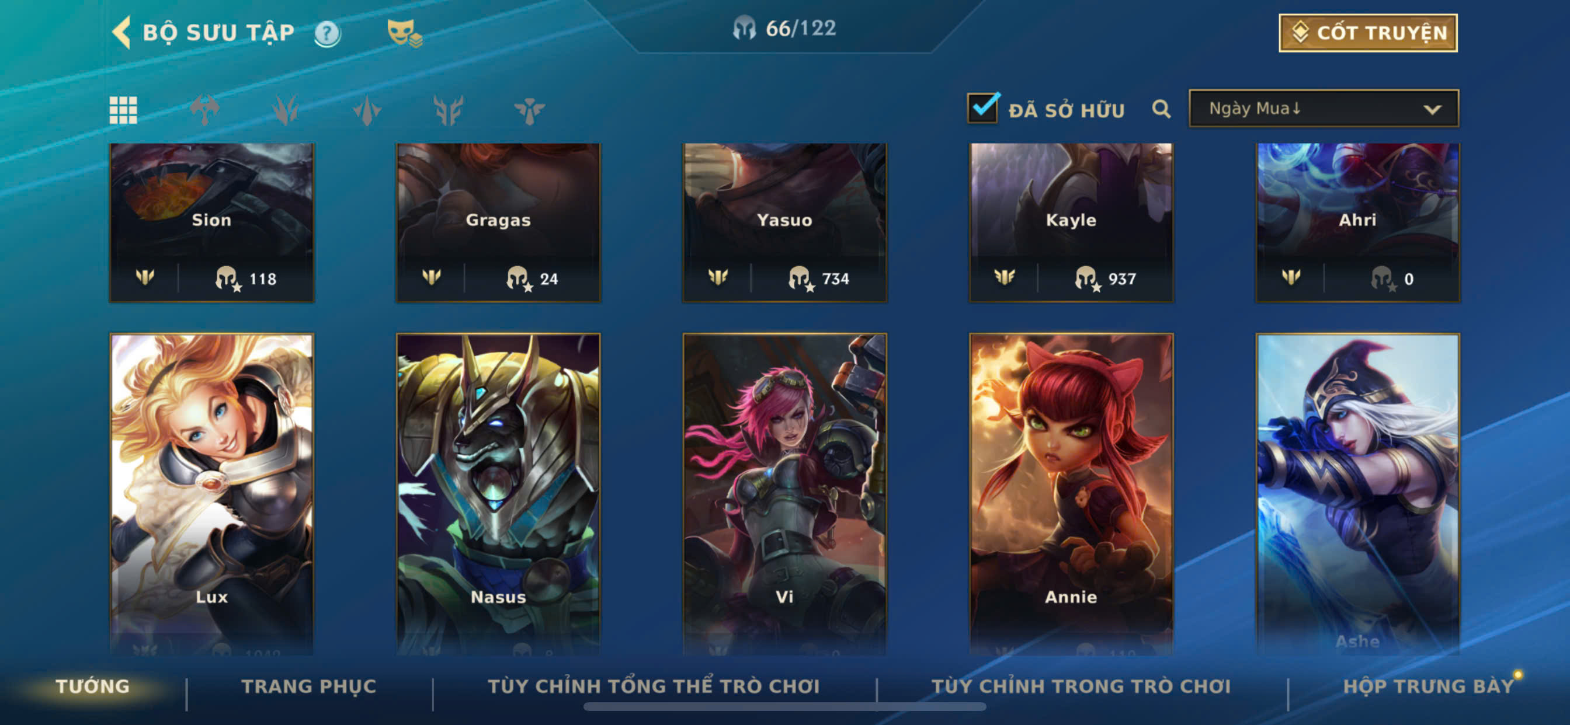1570x725 pixels.
Task: Expand the Ngày Mua sort dropdown
Action: click(1323, 109)
